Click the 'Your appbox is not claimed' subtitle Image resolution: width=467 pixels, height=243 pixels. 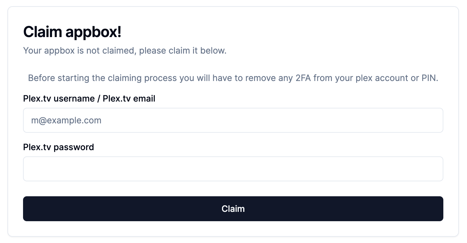[x=125, y=50]
